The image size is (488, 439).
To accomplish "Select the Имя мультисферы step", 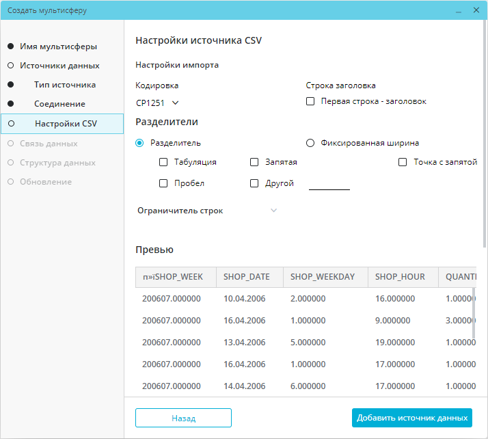I will click(x=58, y=46).
